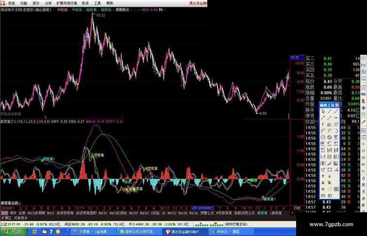Open drawing tools via pencil sidebar icon
Viewport: 367px width, 236px height.
pos(363,122)
